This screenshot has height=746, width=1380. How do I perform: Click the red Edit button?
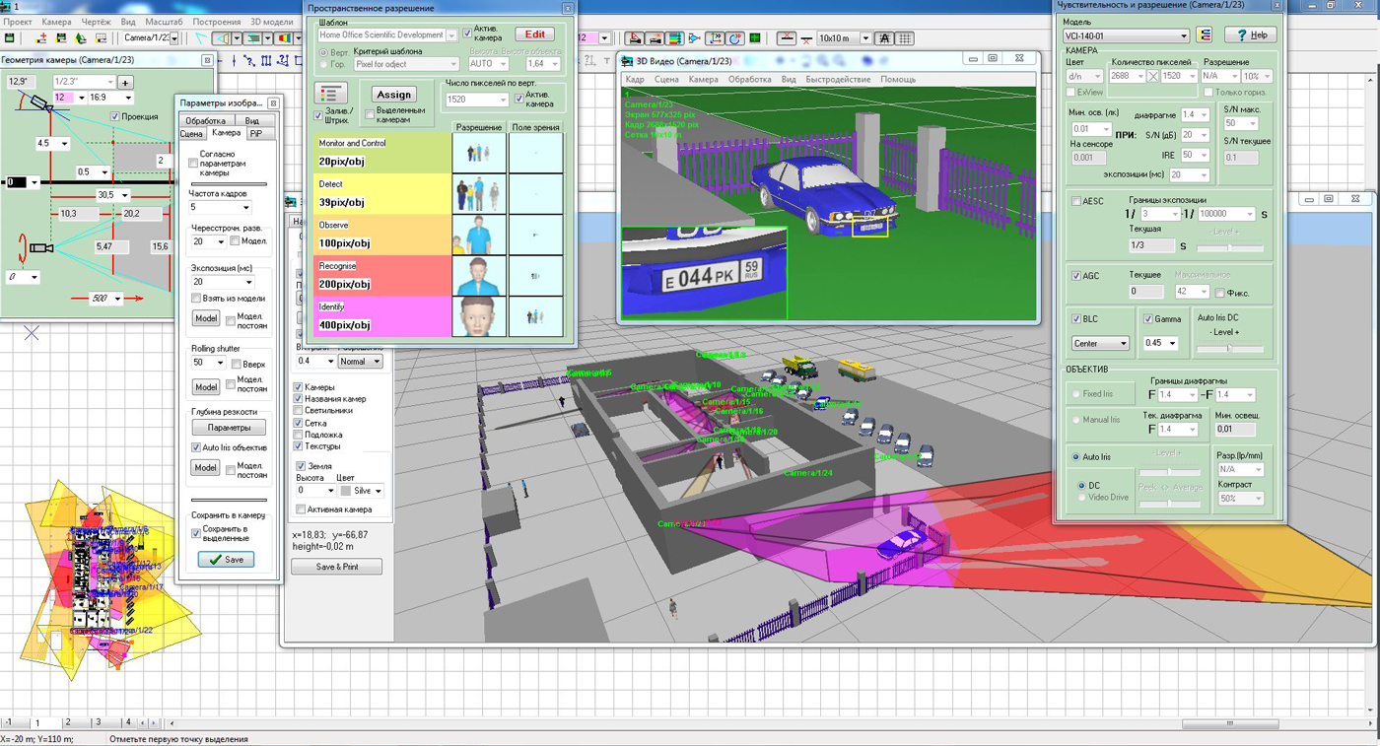(x=534, y=34)
